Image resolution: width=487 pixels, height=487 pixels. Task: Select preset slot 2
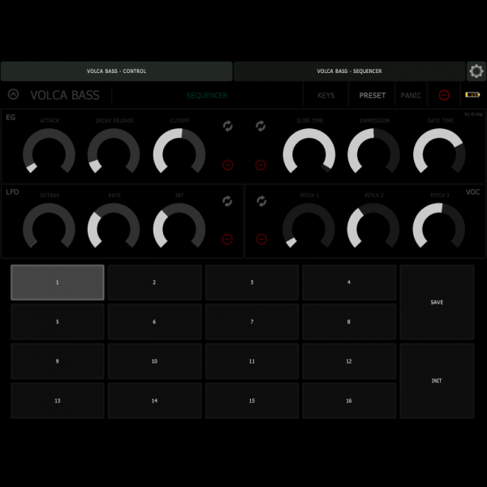click(x=155, y=282)
